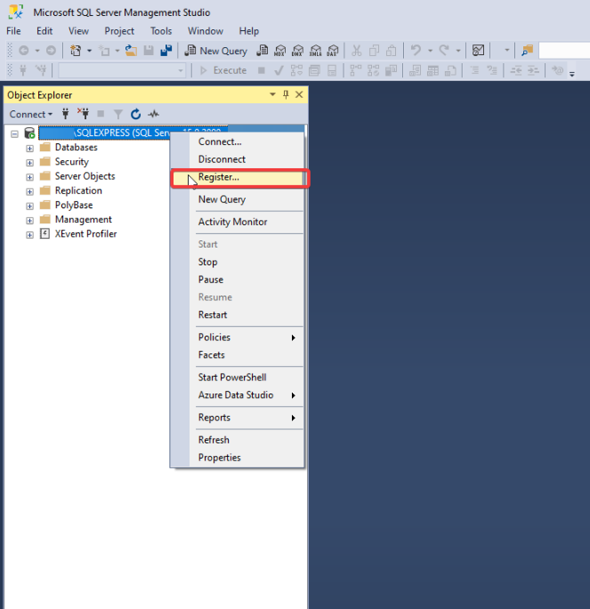Click the Save All icon

[x=166, y=51]
